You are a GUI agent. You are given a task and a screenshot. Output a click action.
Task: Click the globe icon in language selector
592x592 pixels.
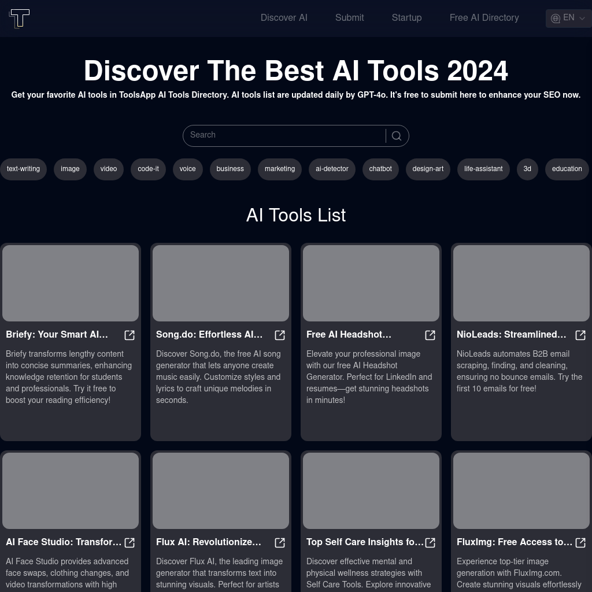[556, 18]
